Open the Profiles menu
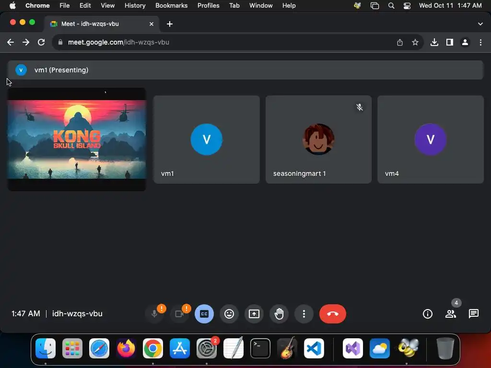This screenshot has width=491, height=368. [x=208, y=5]
